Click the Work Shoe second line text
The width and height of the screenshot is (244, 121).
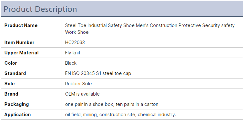point(77,32)
